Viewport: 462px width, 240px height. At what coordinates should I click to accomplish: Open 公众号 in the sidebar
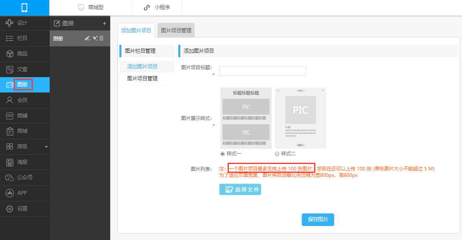click(25, 178)
